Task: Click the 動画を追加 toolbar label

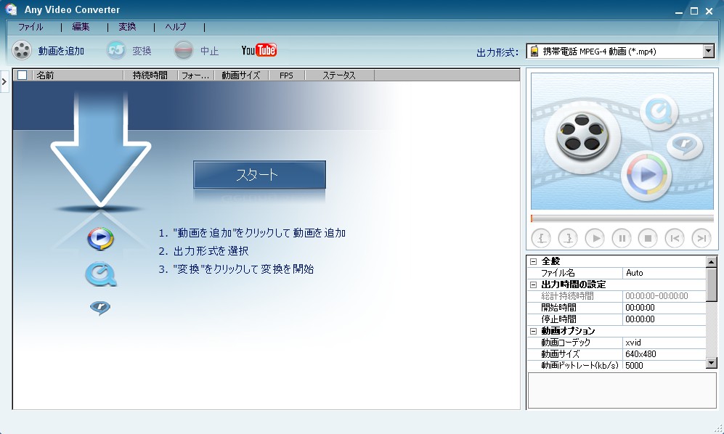Action: coord(61,51)
